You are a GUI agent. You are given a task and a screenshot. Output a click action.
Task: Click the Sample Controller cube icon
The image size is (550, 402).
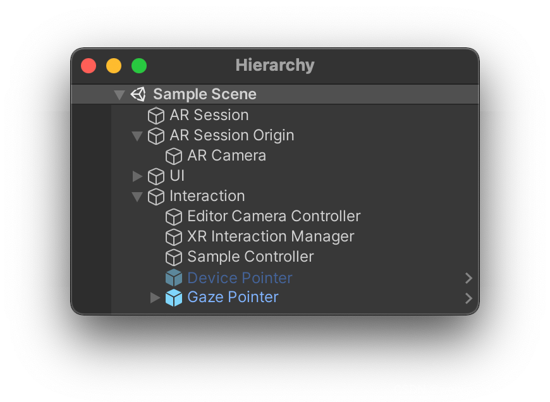point(174,257)
